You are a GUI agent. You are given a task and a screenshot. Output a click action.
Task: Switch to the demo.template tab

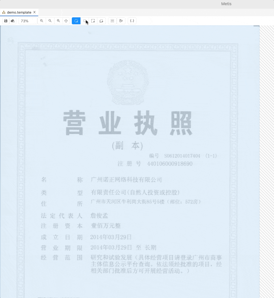19,12
